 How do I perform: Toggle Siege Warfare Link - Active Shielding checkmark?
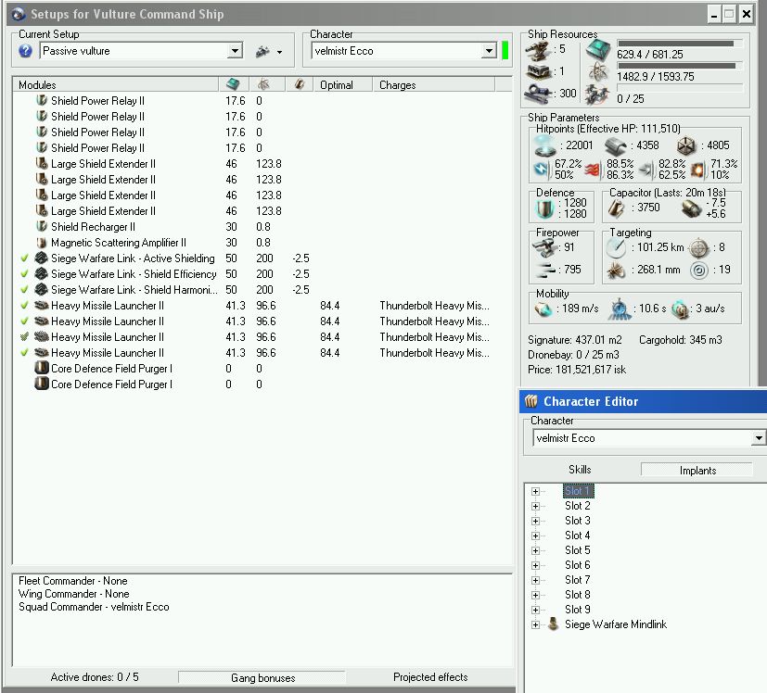pos(24,258)
